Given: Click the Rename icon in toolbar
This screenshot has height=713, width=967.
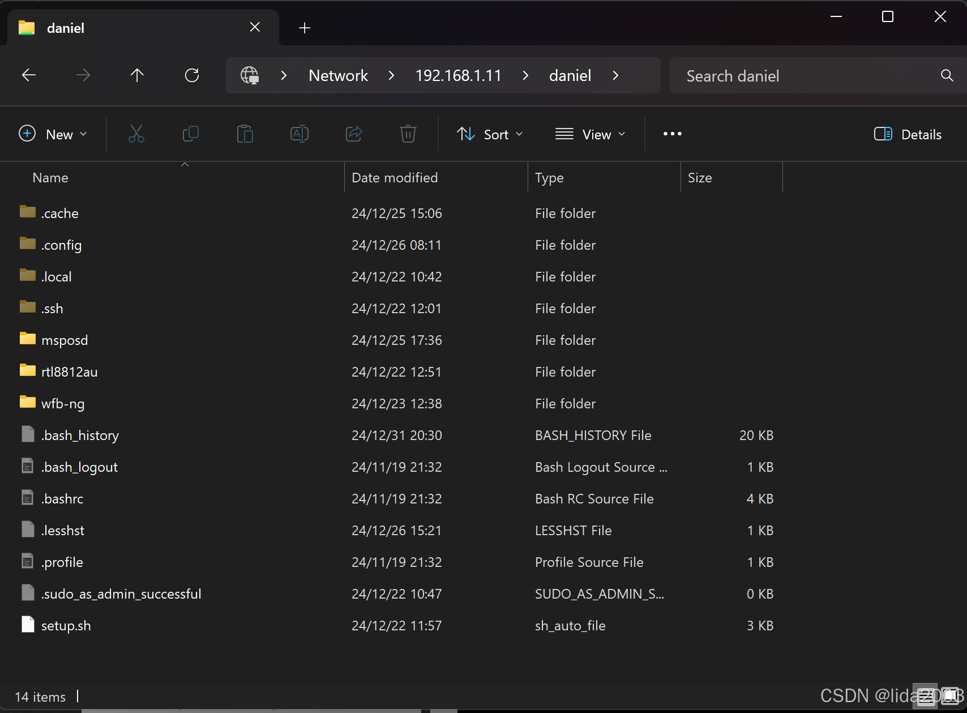Looking at the screenshot, I should pyautogui.click(x=299, y=134).
